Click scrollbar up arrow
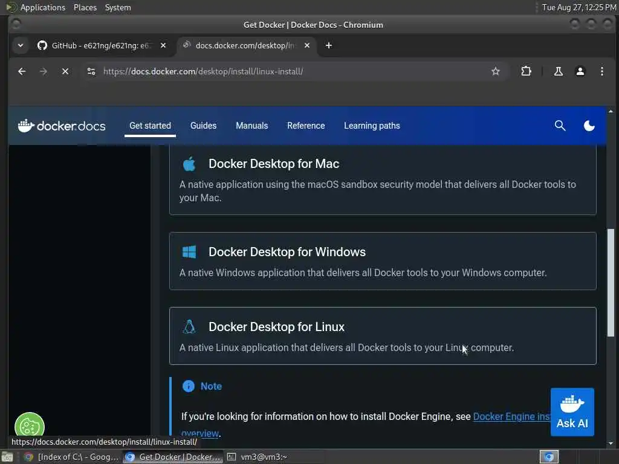Screen dimensions: 619x464 click(611, 111)
